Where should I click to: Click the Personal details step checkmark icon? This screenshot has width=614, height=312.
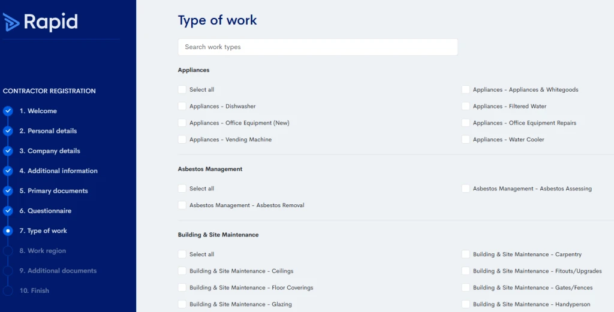pyautogui.click(x=8, y=131)
